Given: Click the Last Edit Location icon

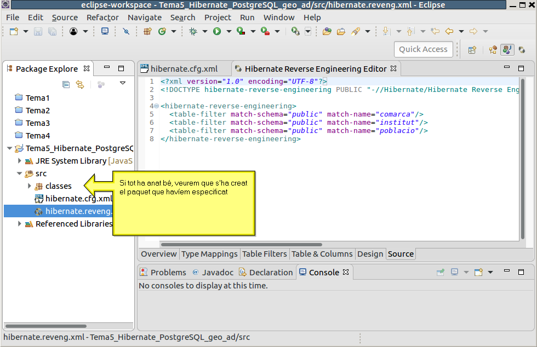Looking at the screenshot, I should (x=435, y=32).
